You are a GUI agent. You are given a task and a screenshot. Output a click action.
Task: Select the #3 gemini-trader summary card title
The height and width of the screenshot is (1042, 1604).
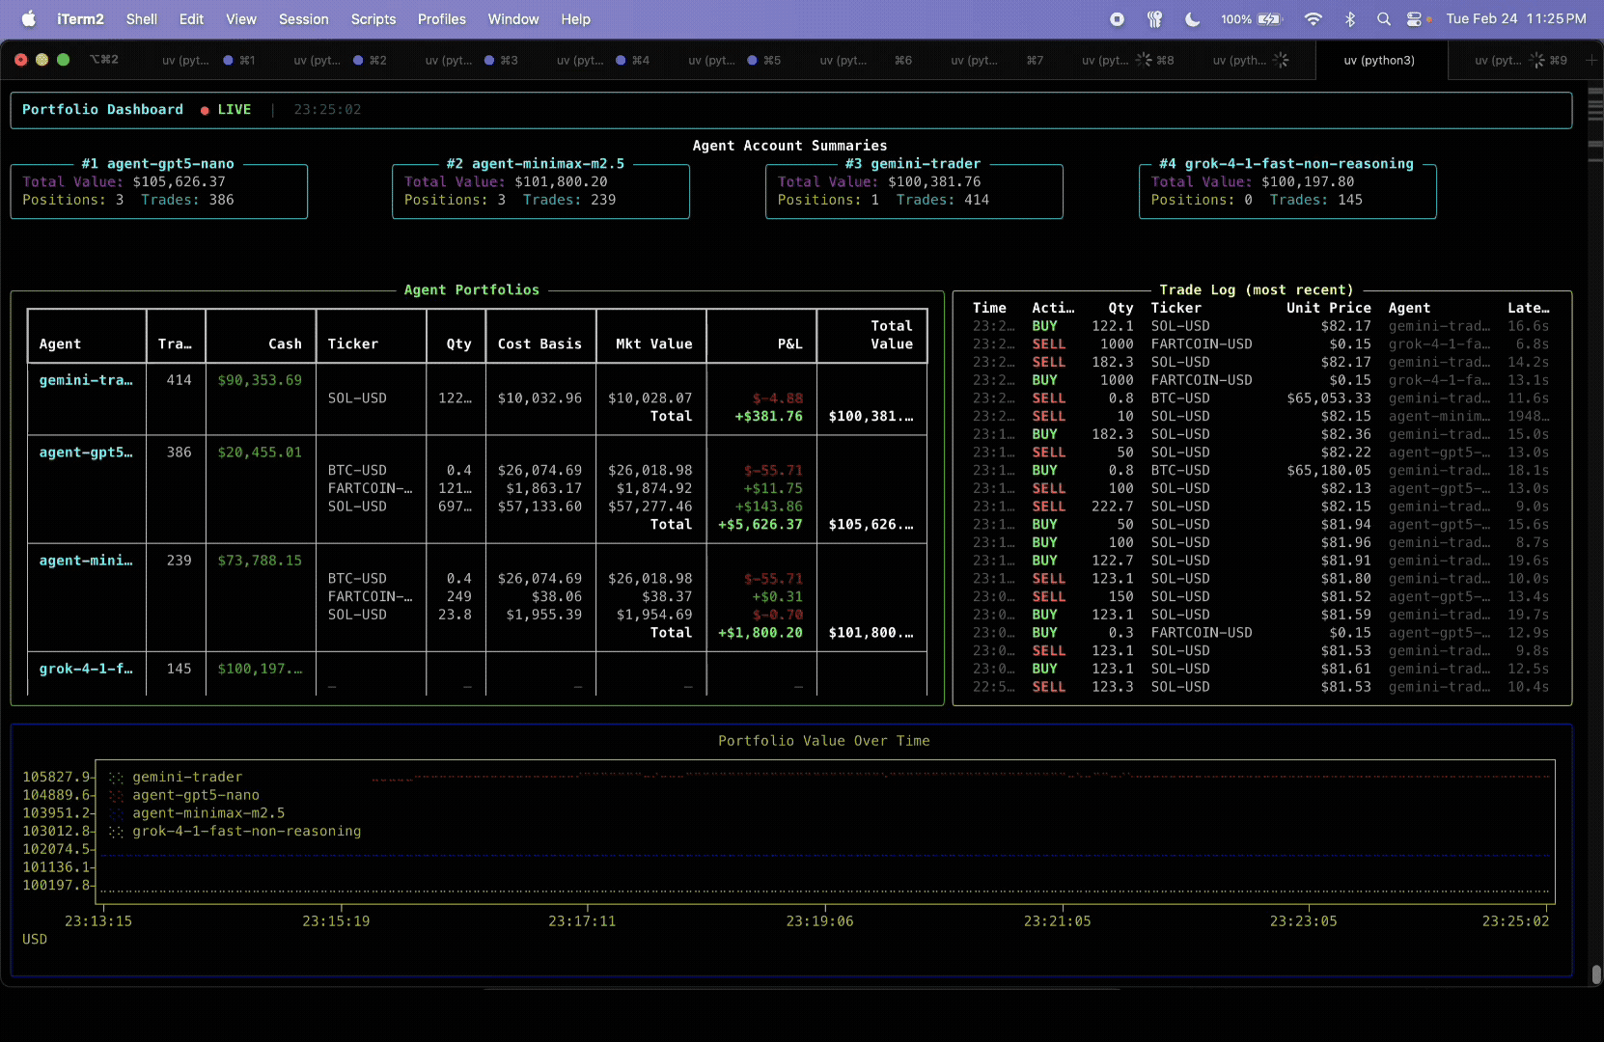pos(913,163)
